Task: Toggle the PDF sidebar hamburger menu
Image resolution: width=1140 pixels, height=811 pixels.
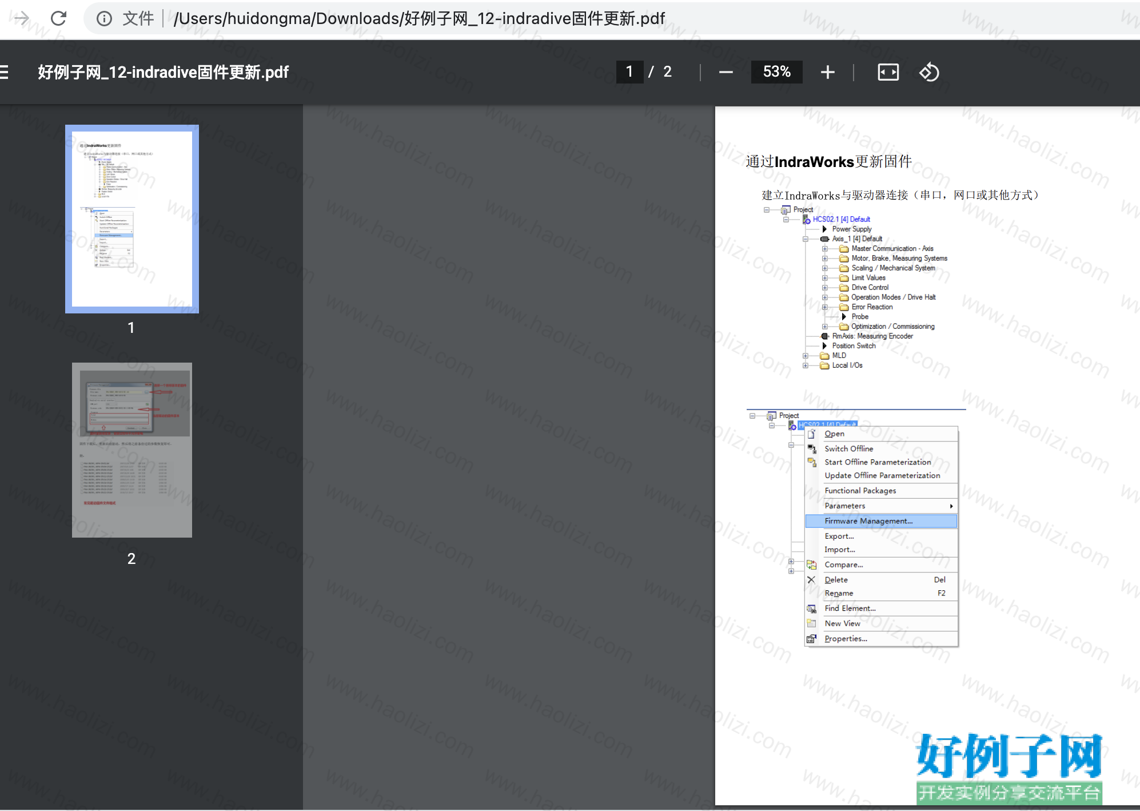Action: tap(3, 72)
